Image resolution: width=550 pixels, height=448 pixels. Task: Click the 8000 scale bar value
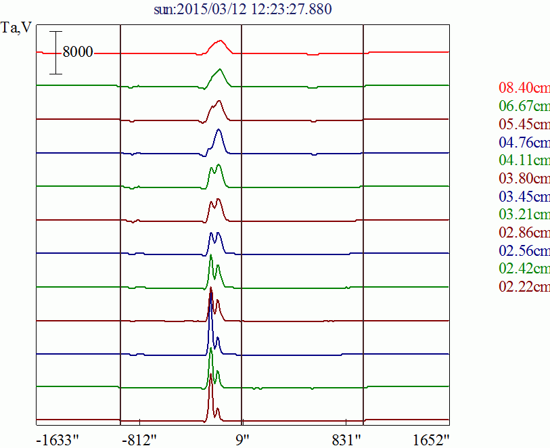pyautogui.click(x=78, y=52)
